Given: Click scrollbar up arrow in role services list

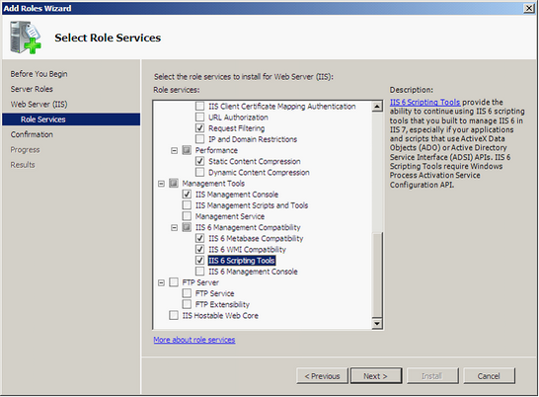Looking at the screenshot, I should 377,107.
